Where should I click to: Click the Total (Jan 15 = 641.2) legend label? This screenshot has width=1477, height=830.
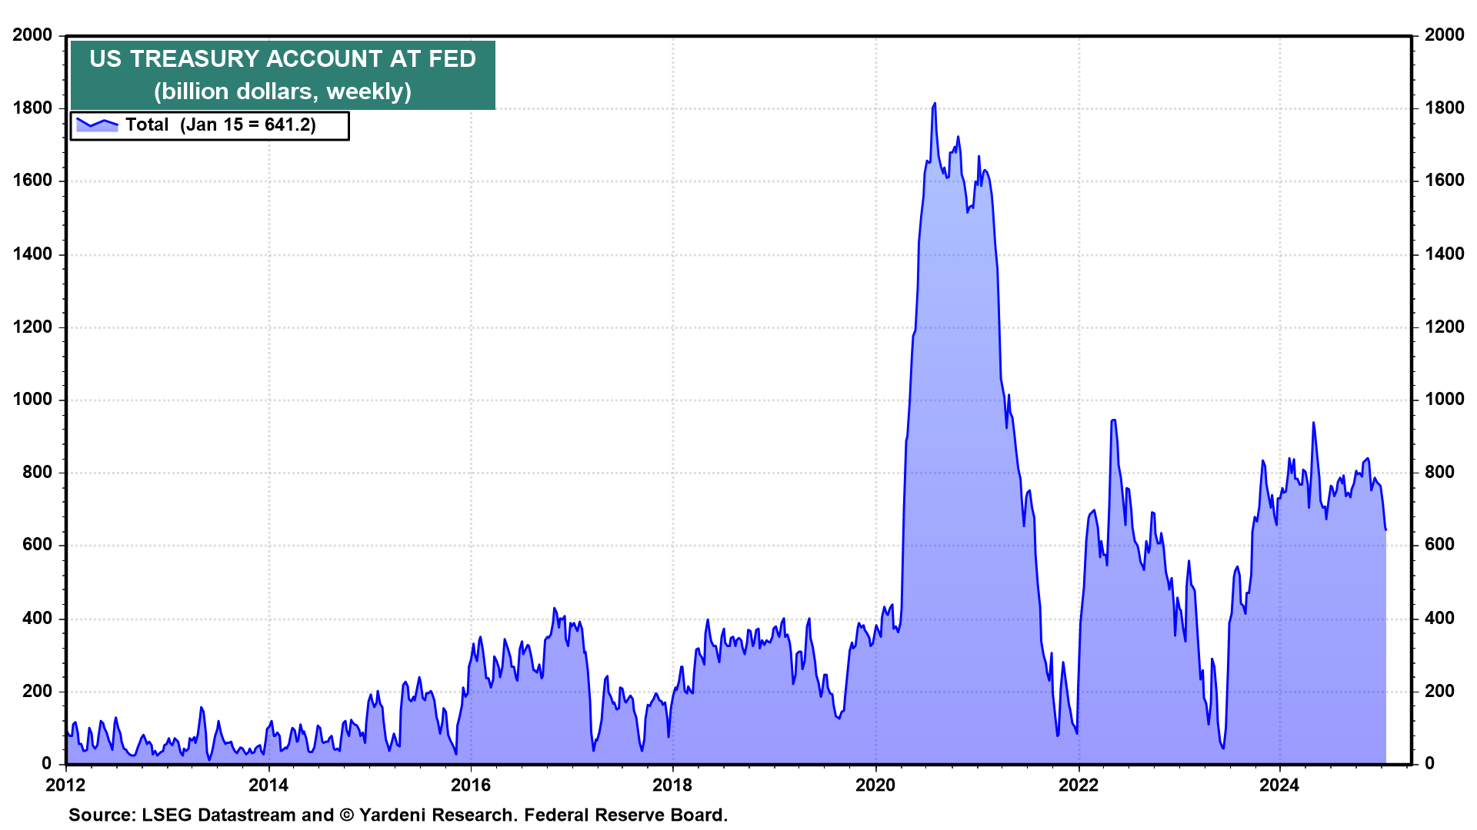click(x=221, y=125)
